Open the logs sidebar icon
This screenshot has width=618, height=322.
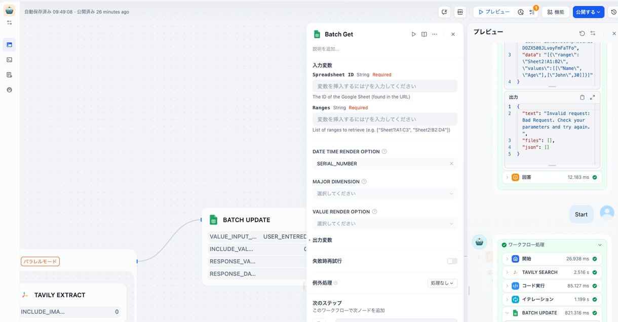(x=9, y=75)
